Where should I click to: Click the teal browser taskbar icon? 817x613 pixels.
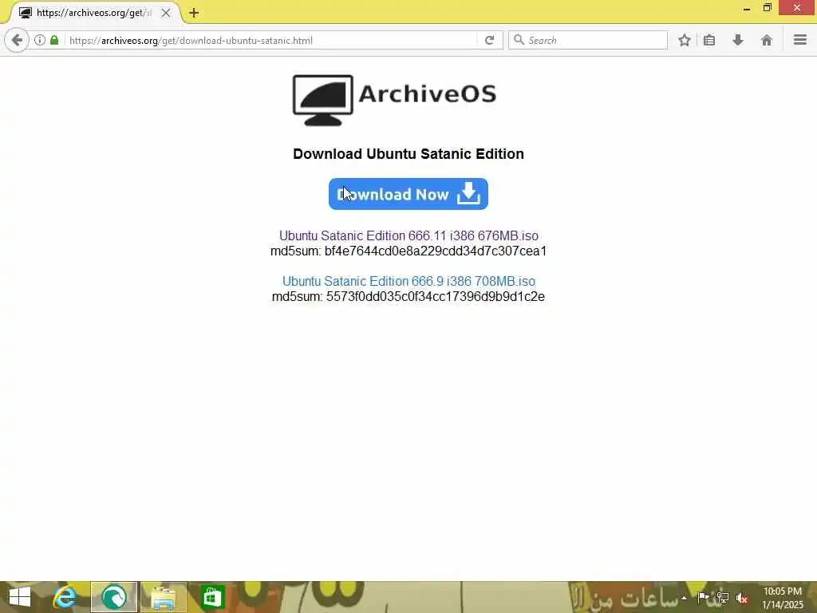click(x=114, y=597)
